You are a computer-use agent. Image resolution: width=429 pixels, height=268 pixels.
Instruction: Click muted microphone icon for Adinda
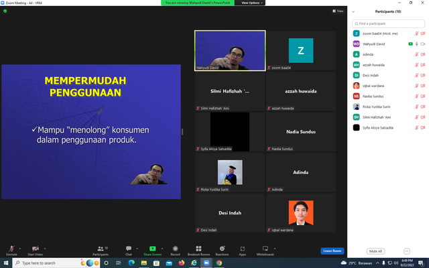coord(416,54)
